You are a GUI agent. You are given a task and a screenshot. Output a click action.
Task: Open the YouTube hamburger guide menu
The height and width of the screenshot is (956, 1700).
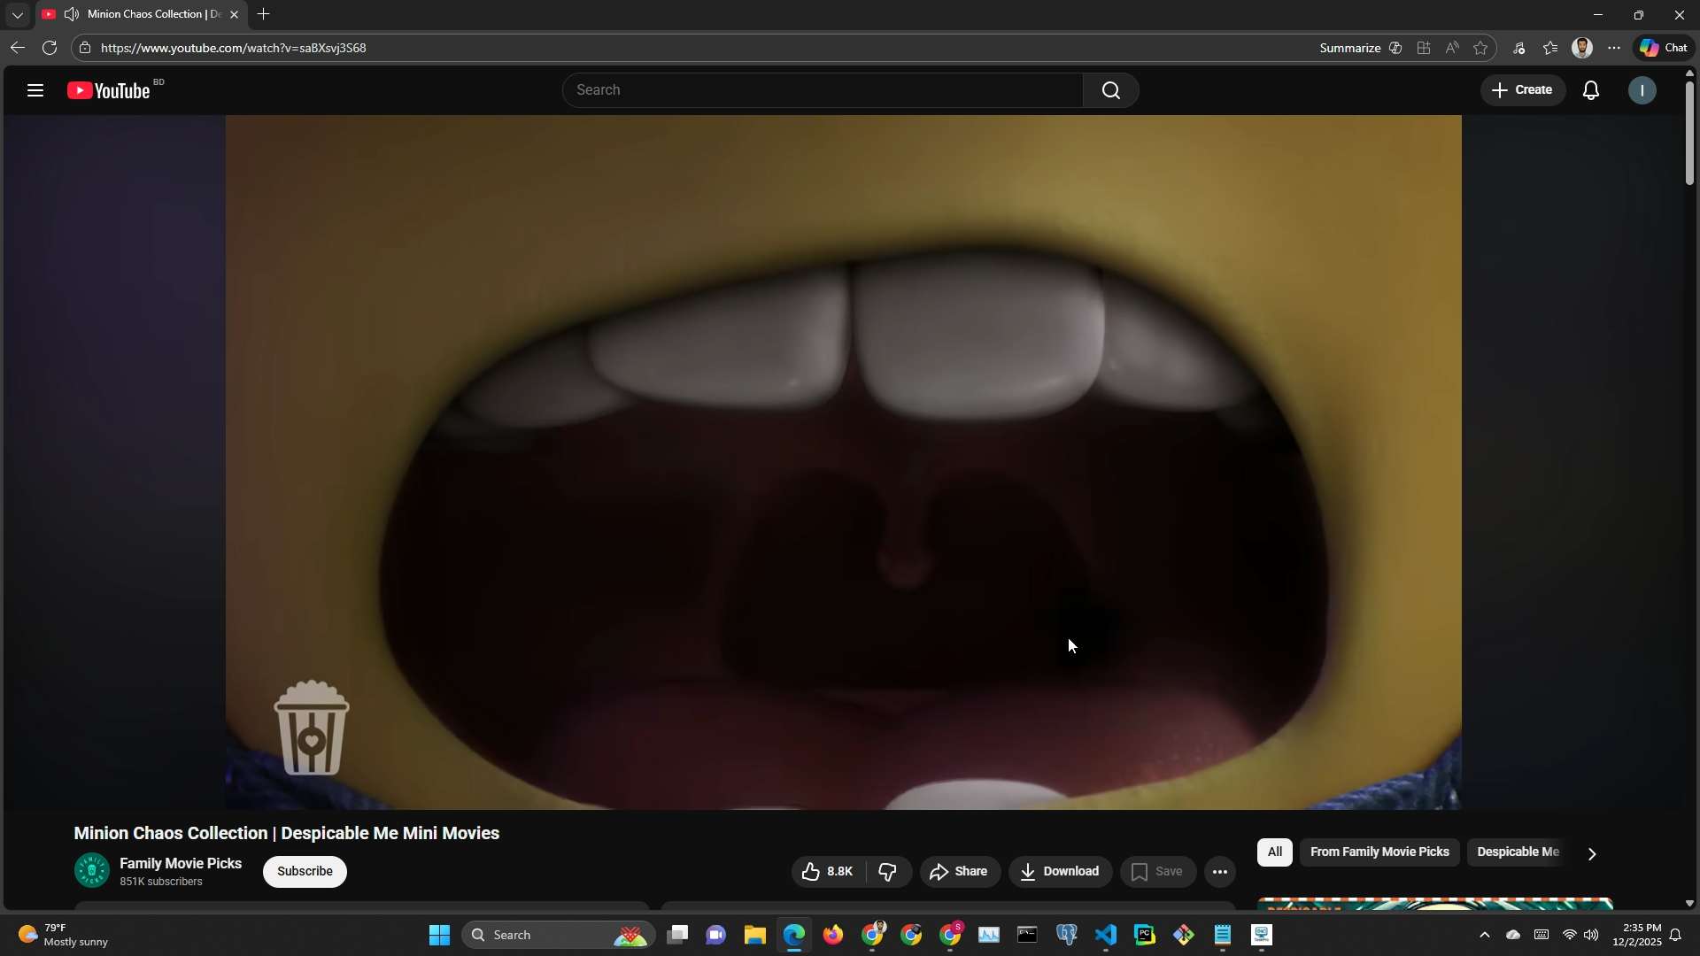35,90
